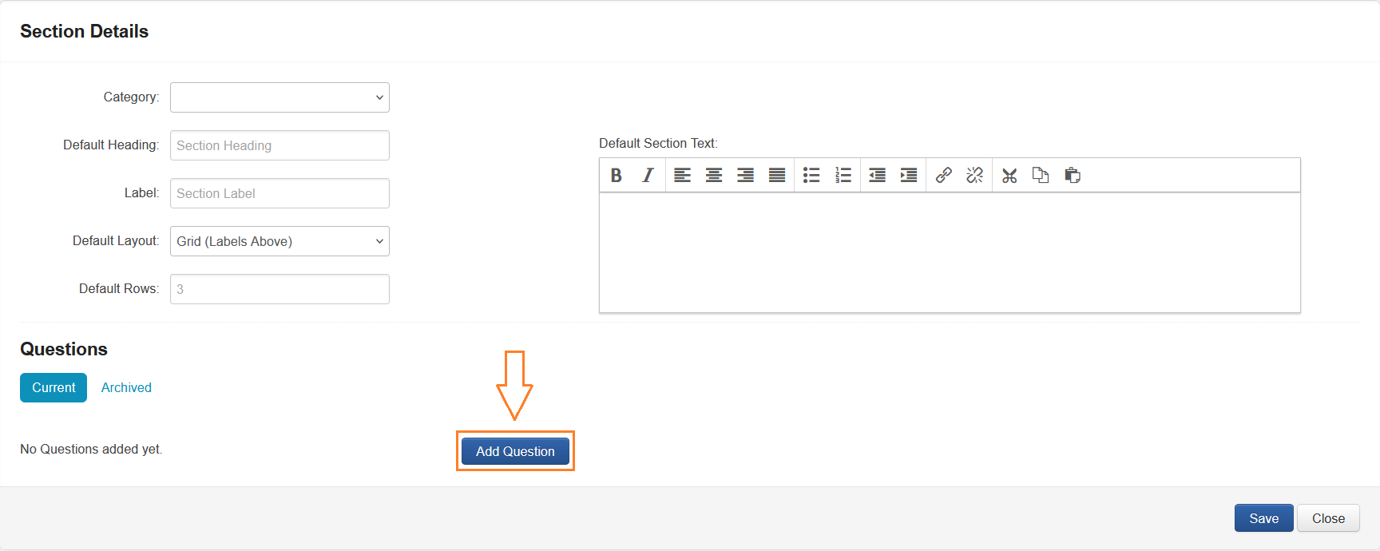The width and height of the screenshot is (1380, 551).
Task: Justify text using the toolbar icon
Action: 777,176
